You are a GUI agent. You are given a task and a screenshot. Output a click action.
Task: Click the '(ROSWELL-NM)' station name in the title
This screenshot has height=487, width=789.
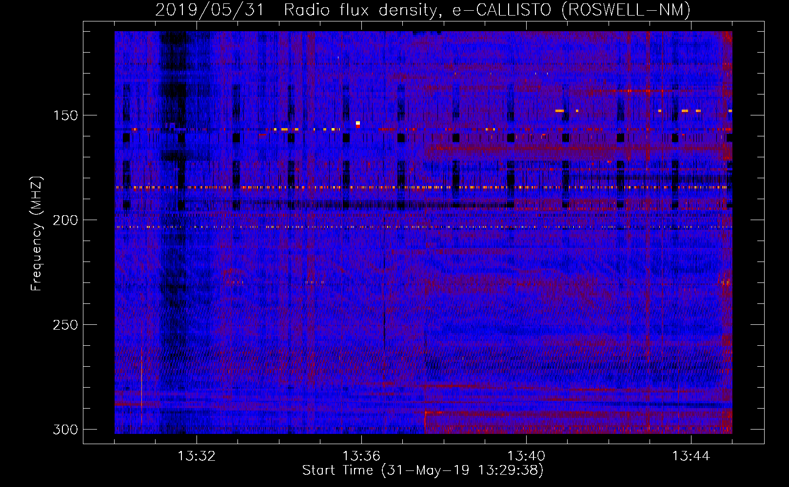(626, 10)
